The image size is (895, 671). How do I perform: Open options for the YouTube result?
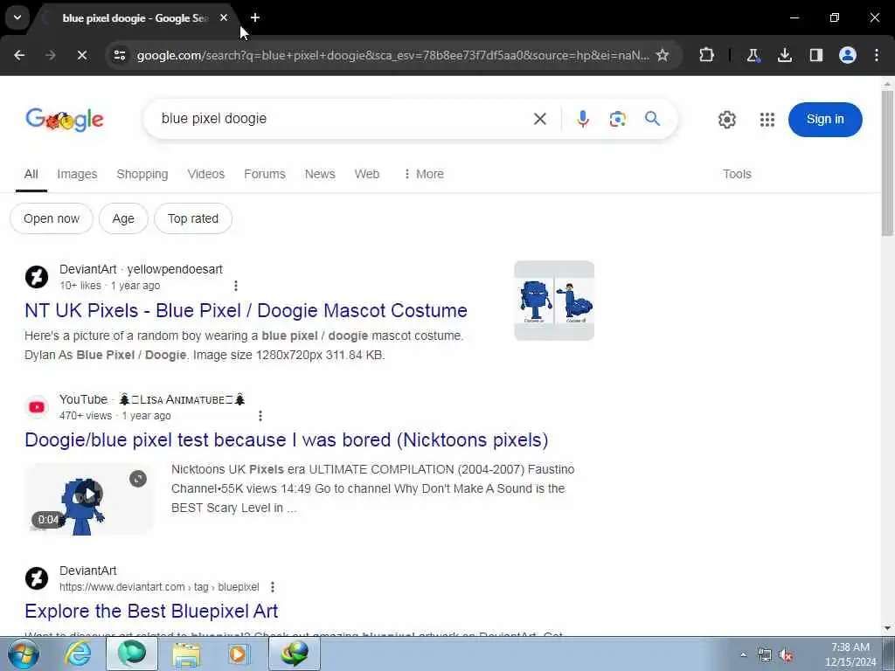pyautogui.click(x=260, y=416)
